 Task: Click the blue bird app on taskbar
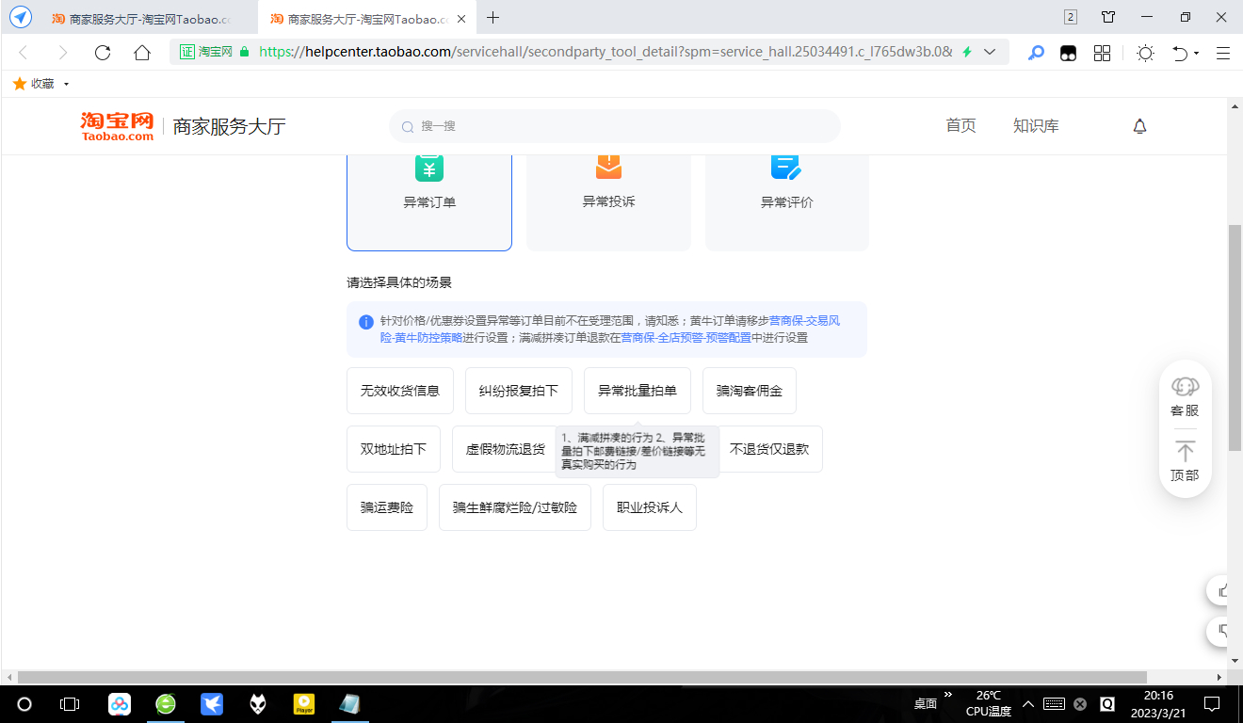pos(212,704)
